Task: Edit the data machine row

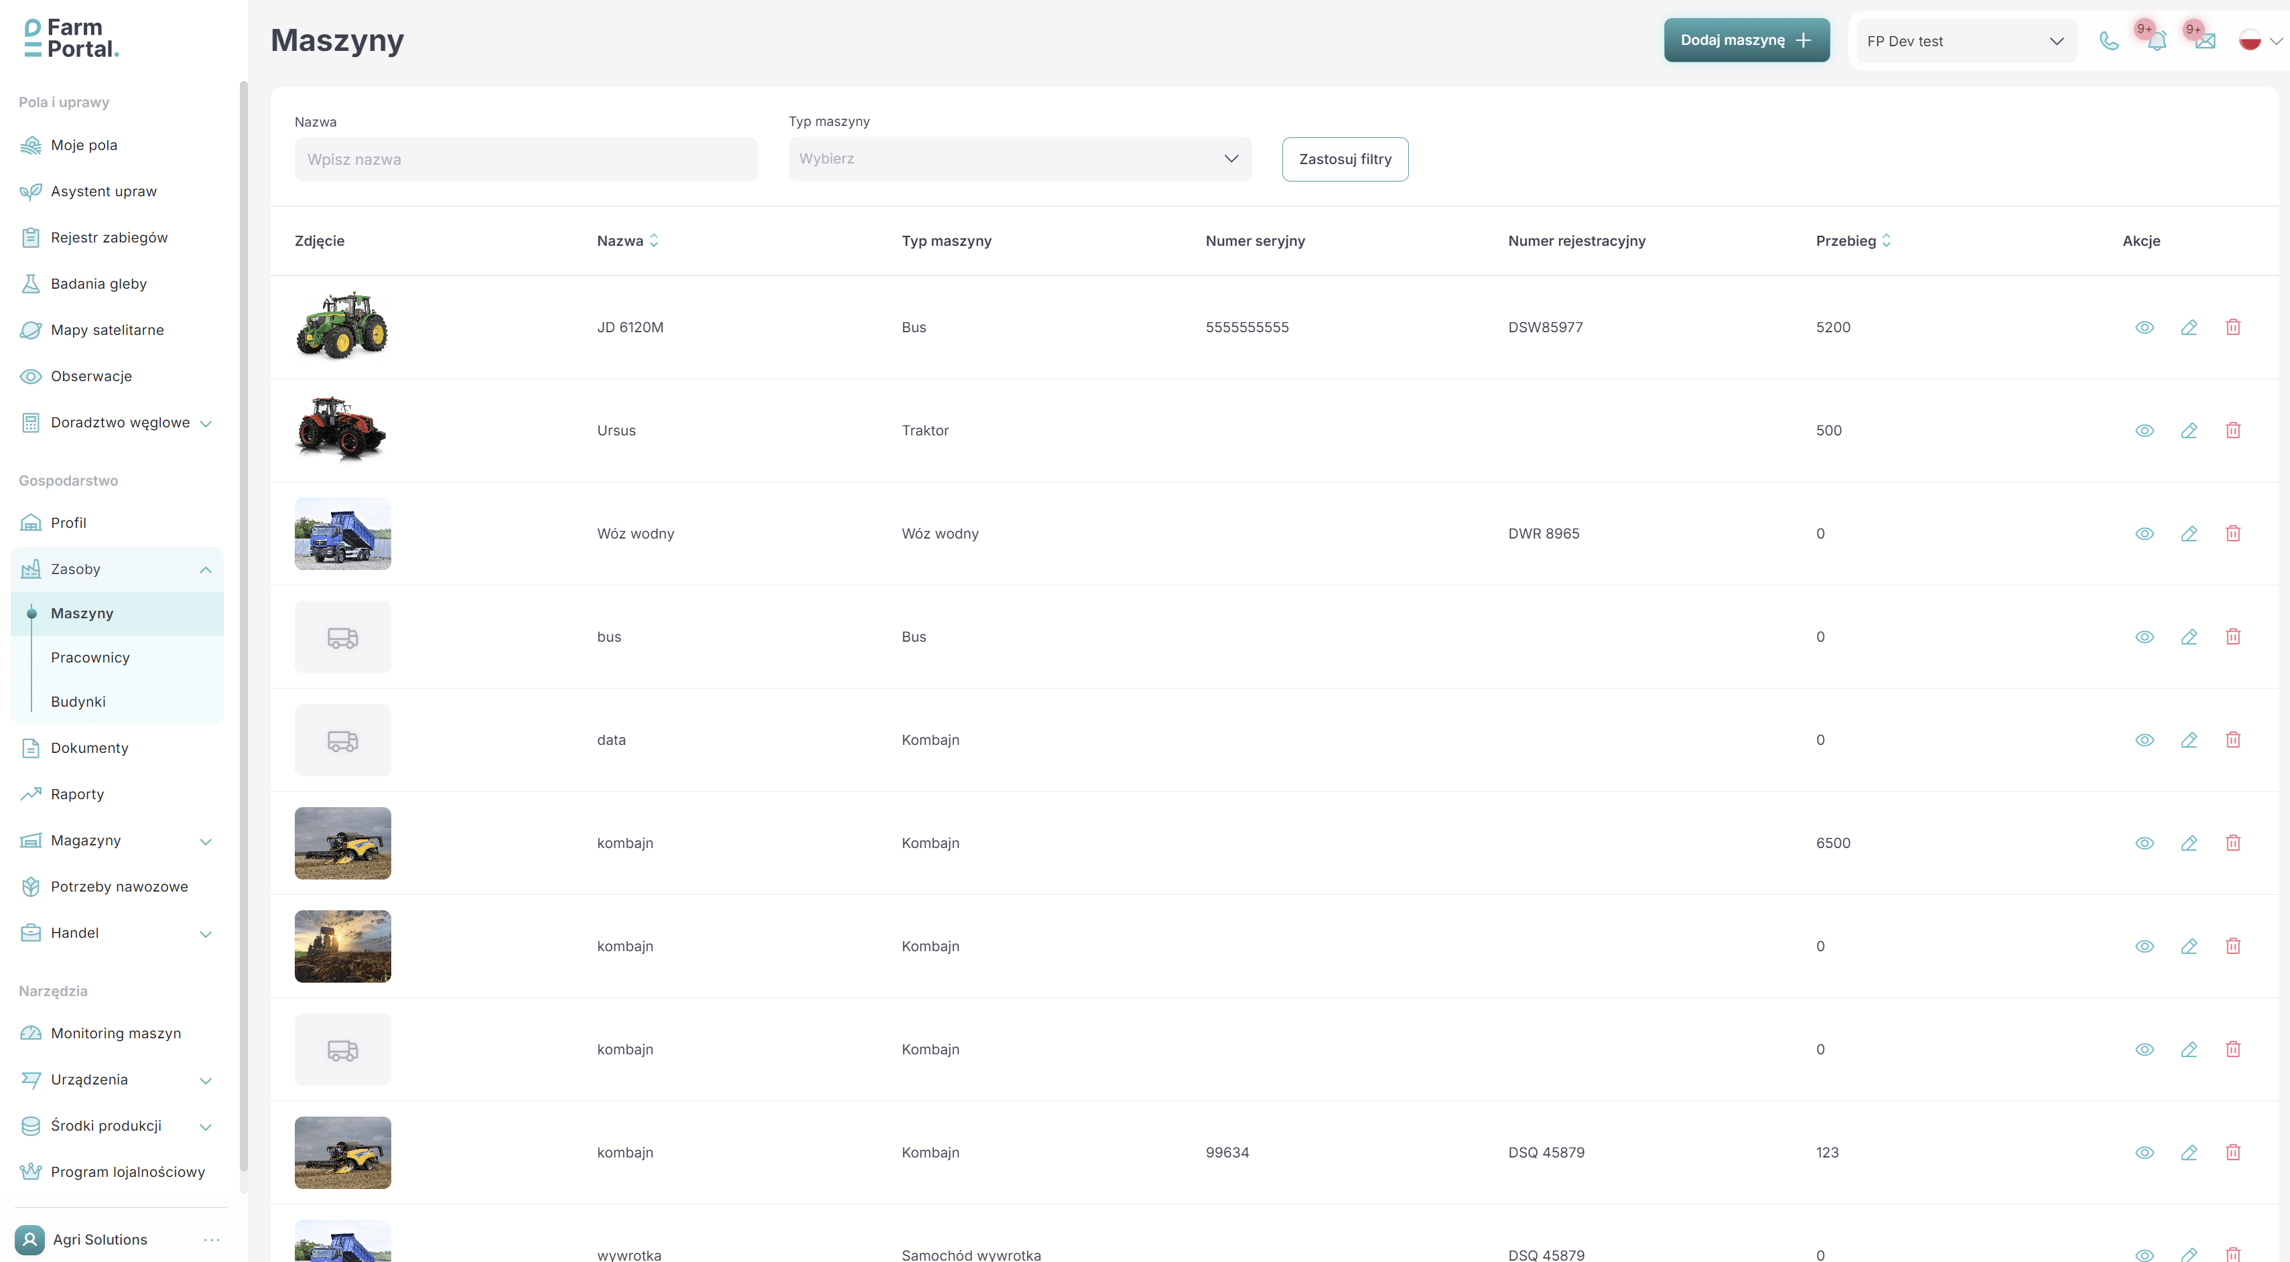Action: [2189, 740]
